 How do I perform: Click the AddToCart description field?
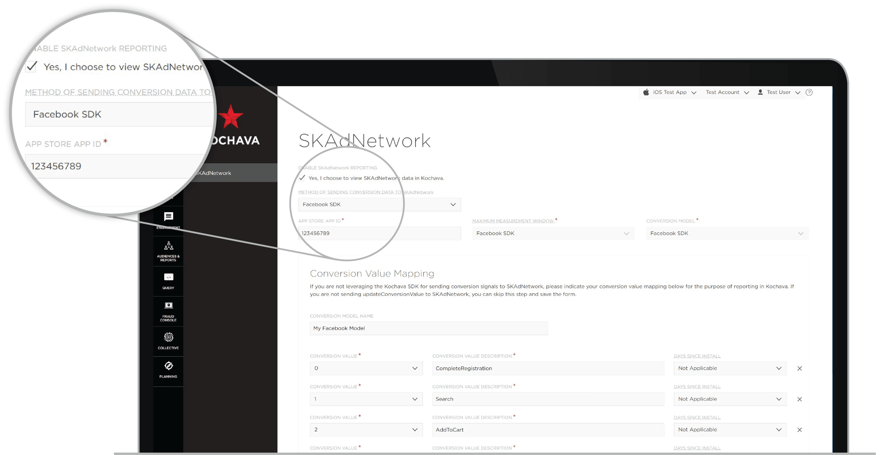(548, 430)
